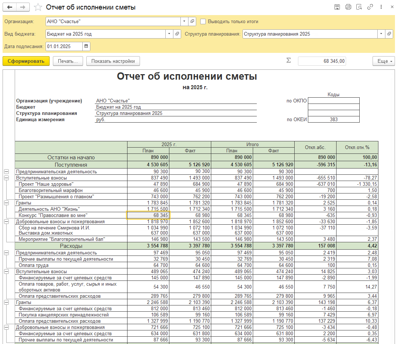Open selection form for Структура планирования
The width and height of the screenshot is (399, 344).
click(x=389, y=34)
